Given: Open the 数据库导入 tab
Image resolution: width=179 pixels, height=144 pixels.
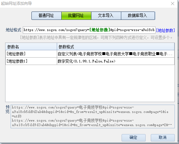Looking at the screenshot, I should click(x=138, y=16).
